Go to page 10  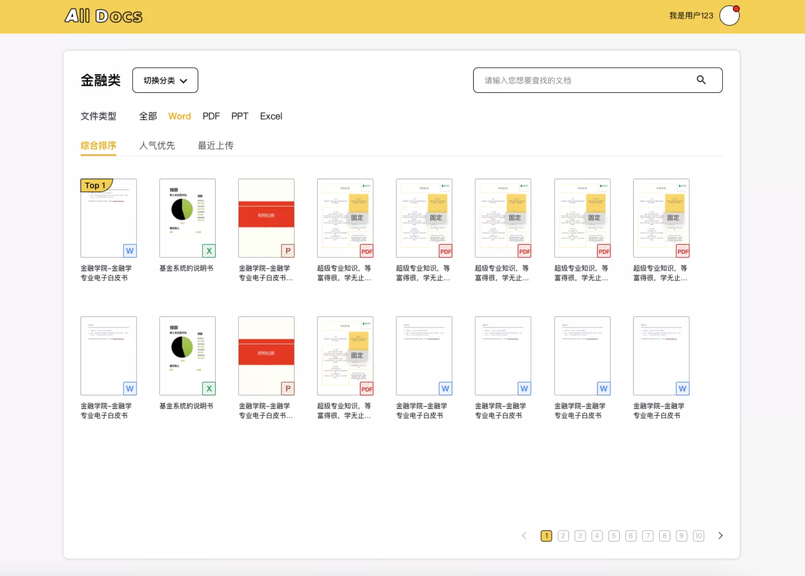point(699,536)
